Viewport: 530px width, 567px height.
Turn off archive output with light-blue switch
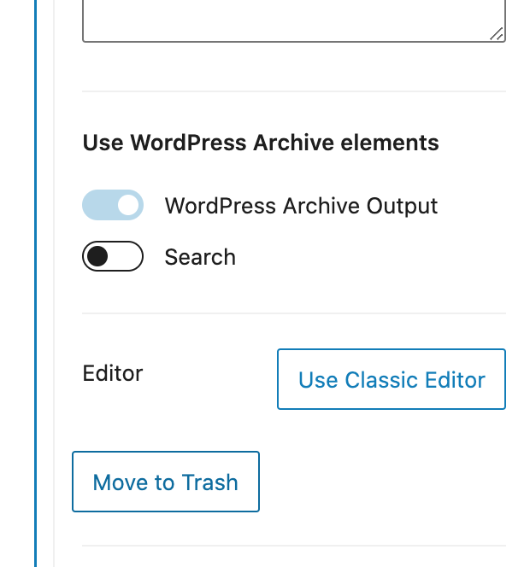point(113,205)
